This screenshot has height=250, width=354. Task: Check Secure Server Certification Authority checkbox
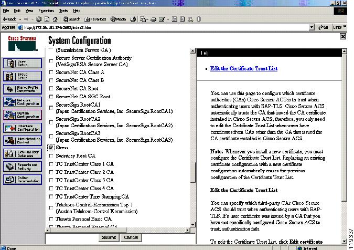[x=51, y=61]
